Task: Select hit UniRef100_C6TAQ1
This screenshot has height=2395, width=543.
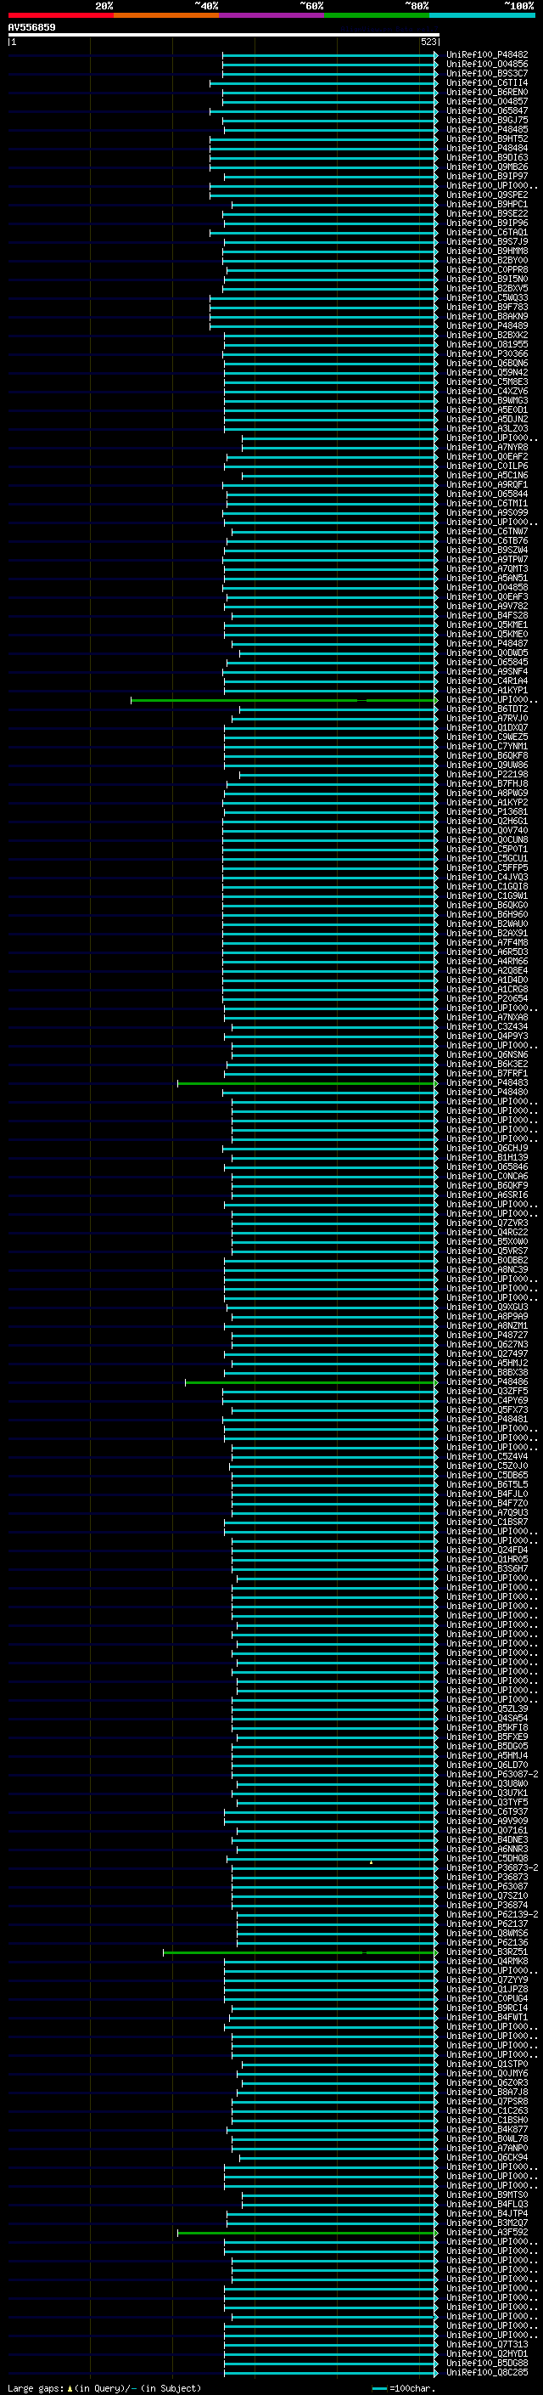Action: click(x=486, y=233)
